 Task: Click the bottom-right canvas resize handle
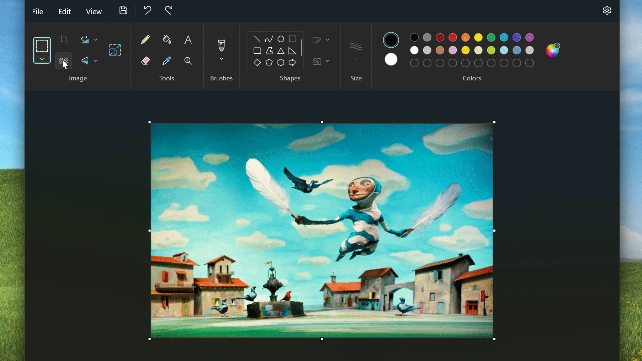pyautogui.click(x=494, y=339)
